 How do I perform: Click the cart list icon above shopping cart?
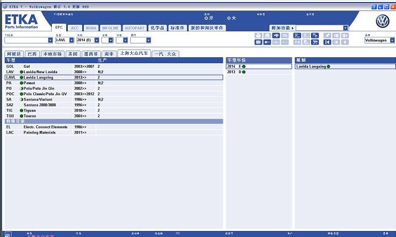[315, 36]
